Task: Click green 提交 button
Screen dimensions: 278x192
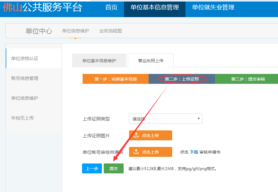Action: (x=114, y=169)
